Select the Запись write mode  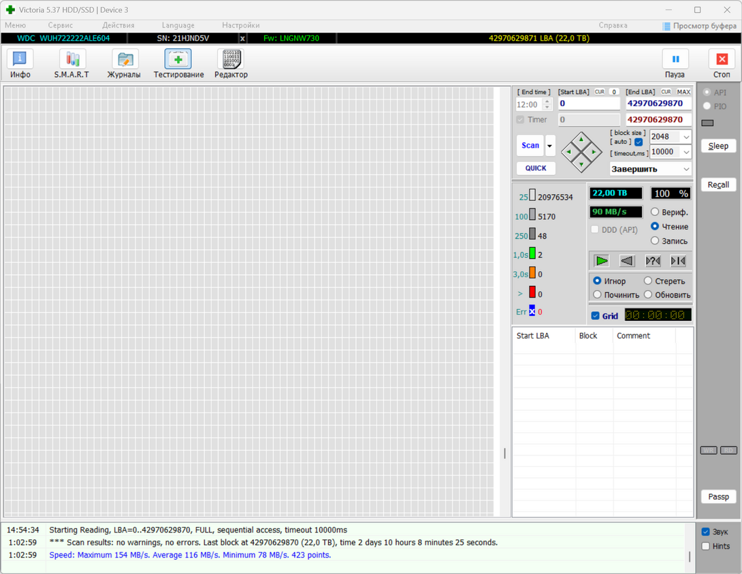[655, 240]
